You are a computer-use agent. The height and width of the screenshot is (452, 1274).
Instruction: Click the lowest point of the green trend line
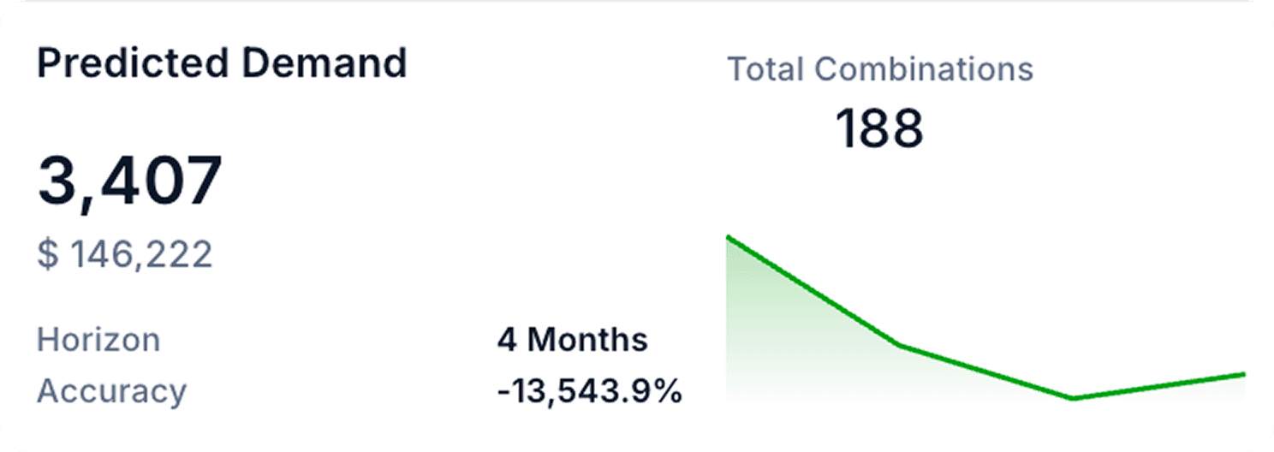(x=1072, y=398)
